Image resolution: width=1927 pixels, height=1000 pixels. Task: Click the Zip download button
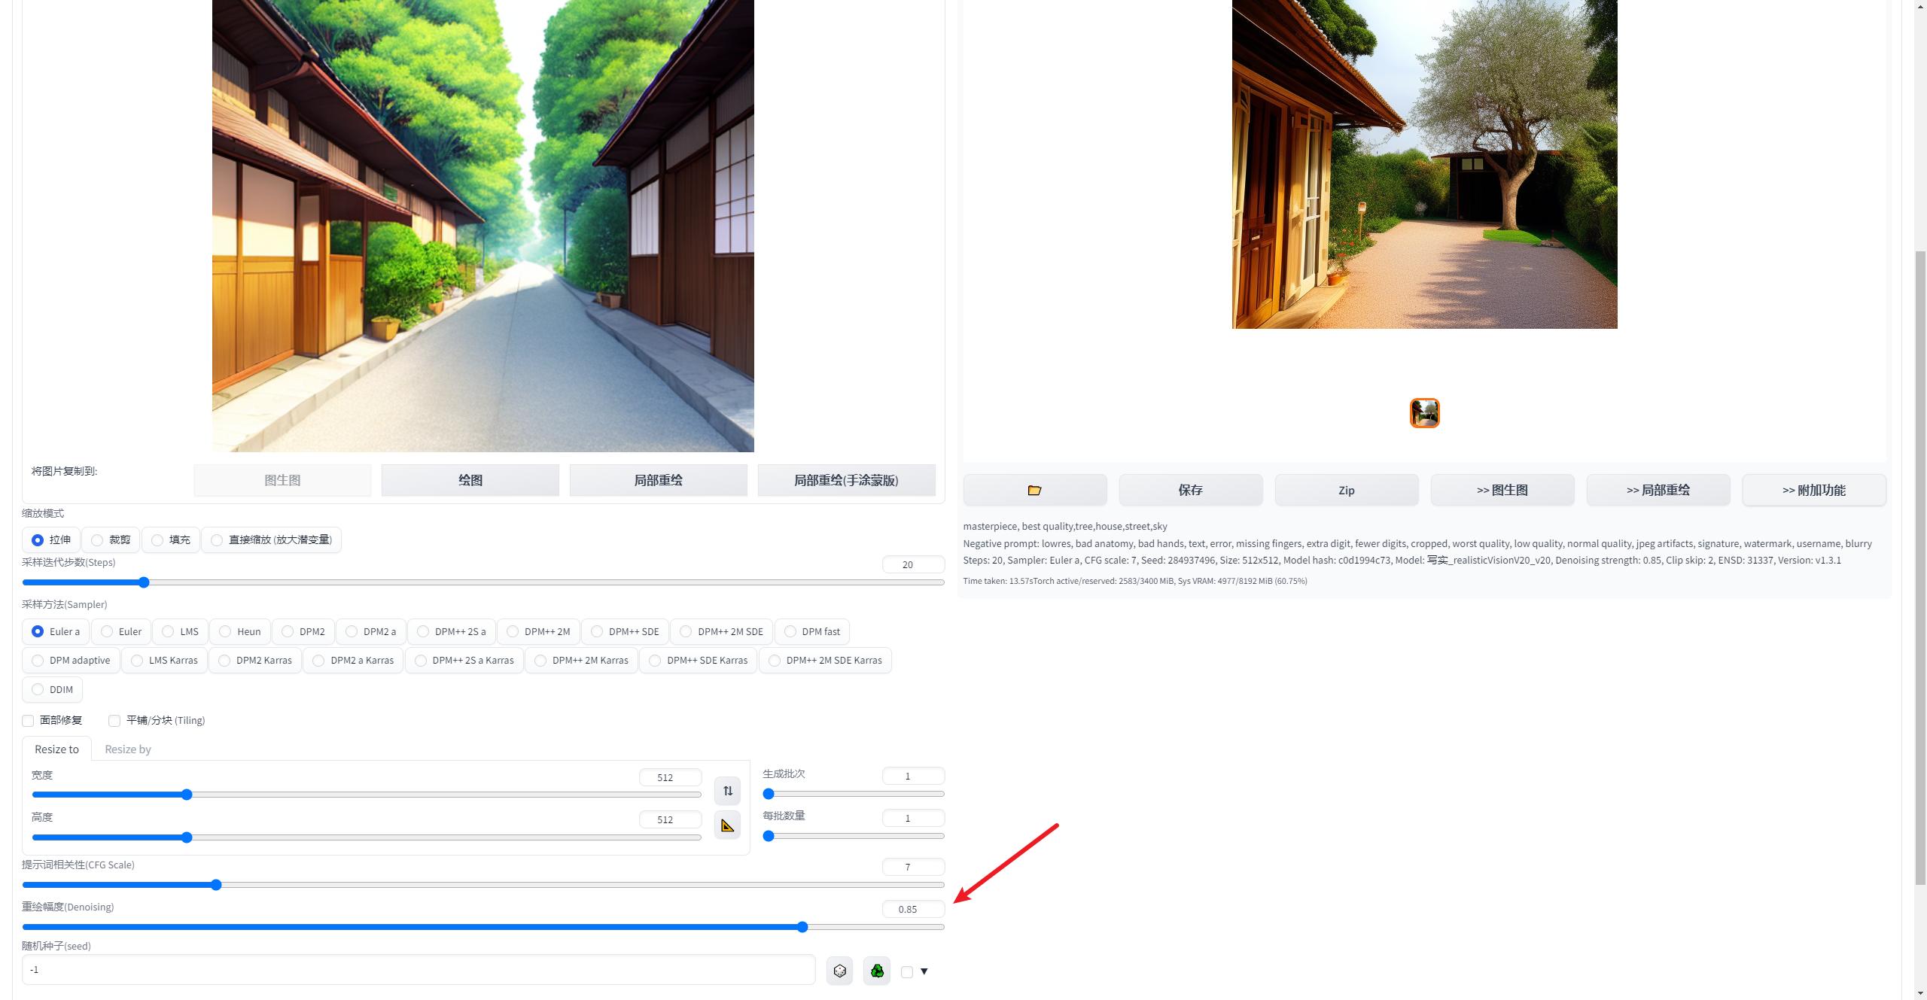tap(1346, 490)
